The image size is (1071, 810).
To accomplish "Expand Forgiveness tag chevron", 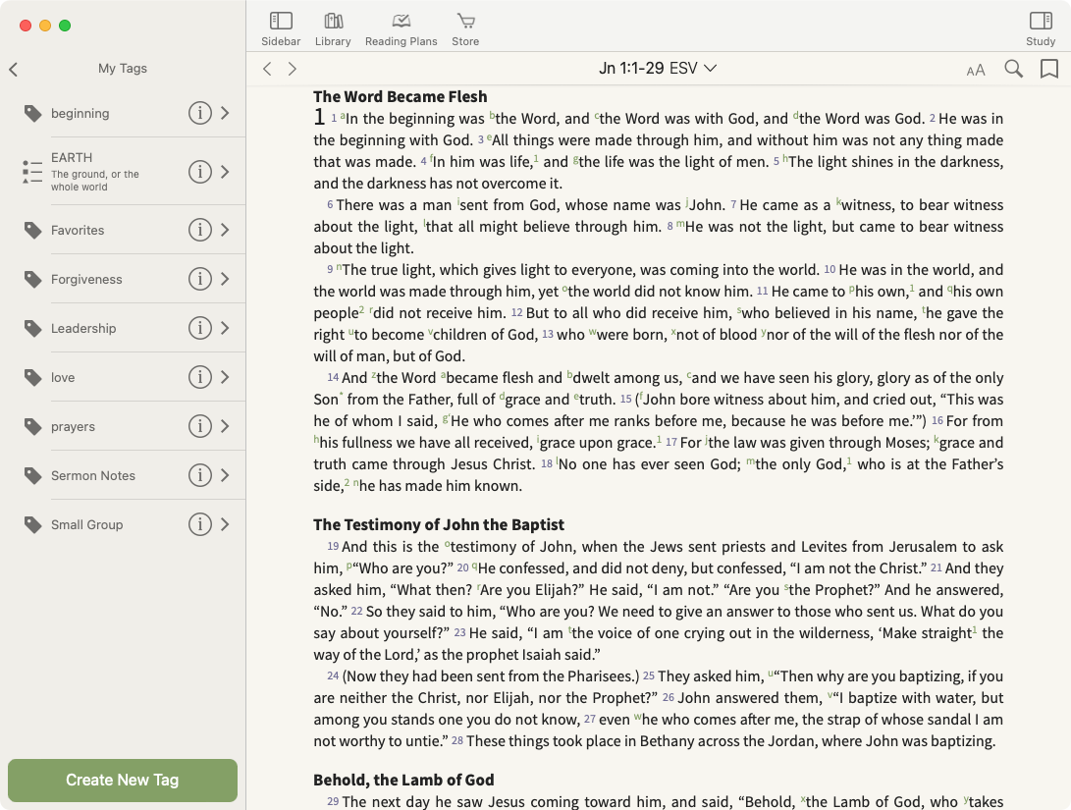I will pos(226,279).
